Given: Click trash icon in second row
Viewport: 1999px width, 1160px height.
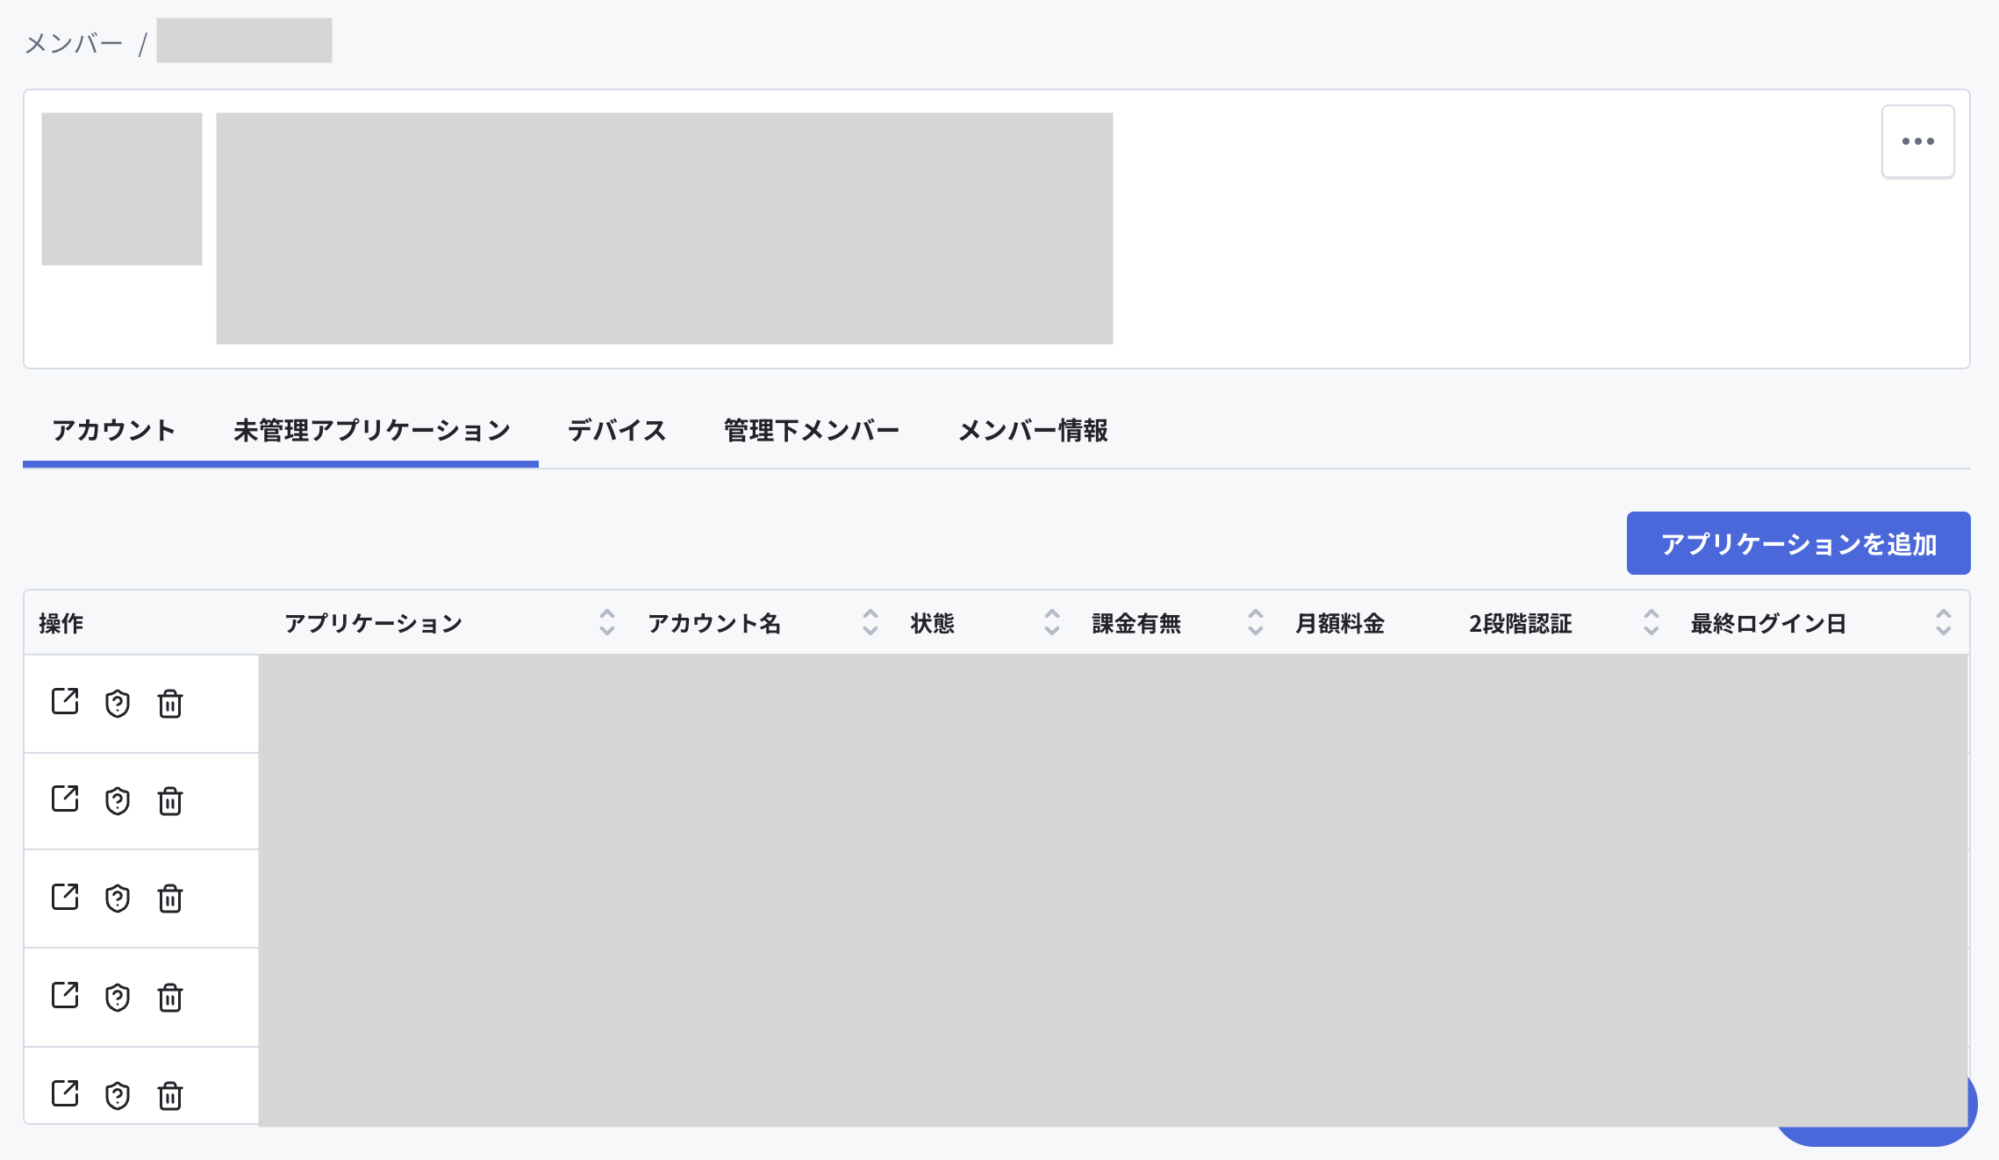Looking at the screenshot, I should 170,801.
